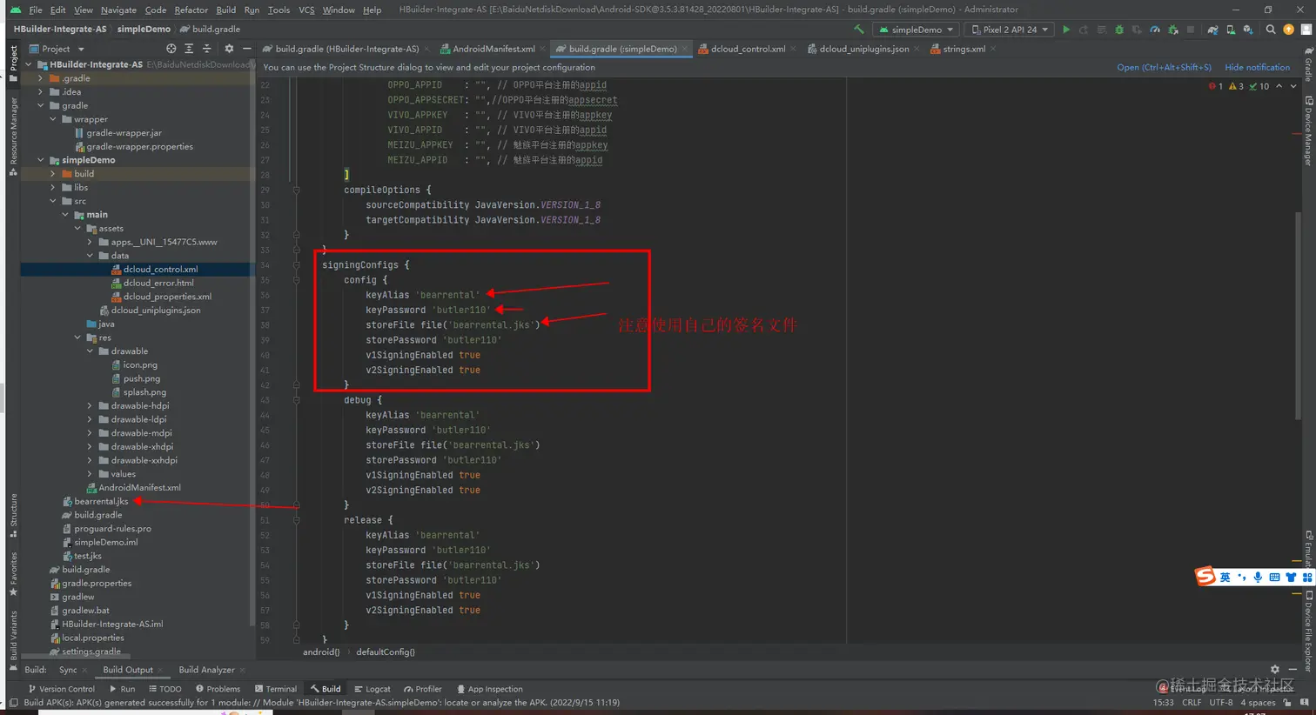This screenshot has width=1316, height=715.
Task: Click Select Opened File target icon
Action: pyautogui.click(x=171, y=49)
